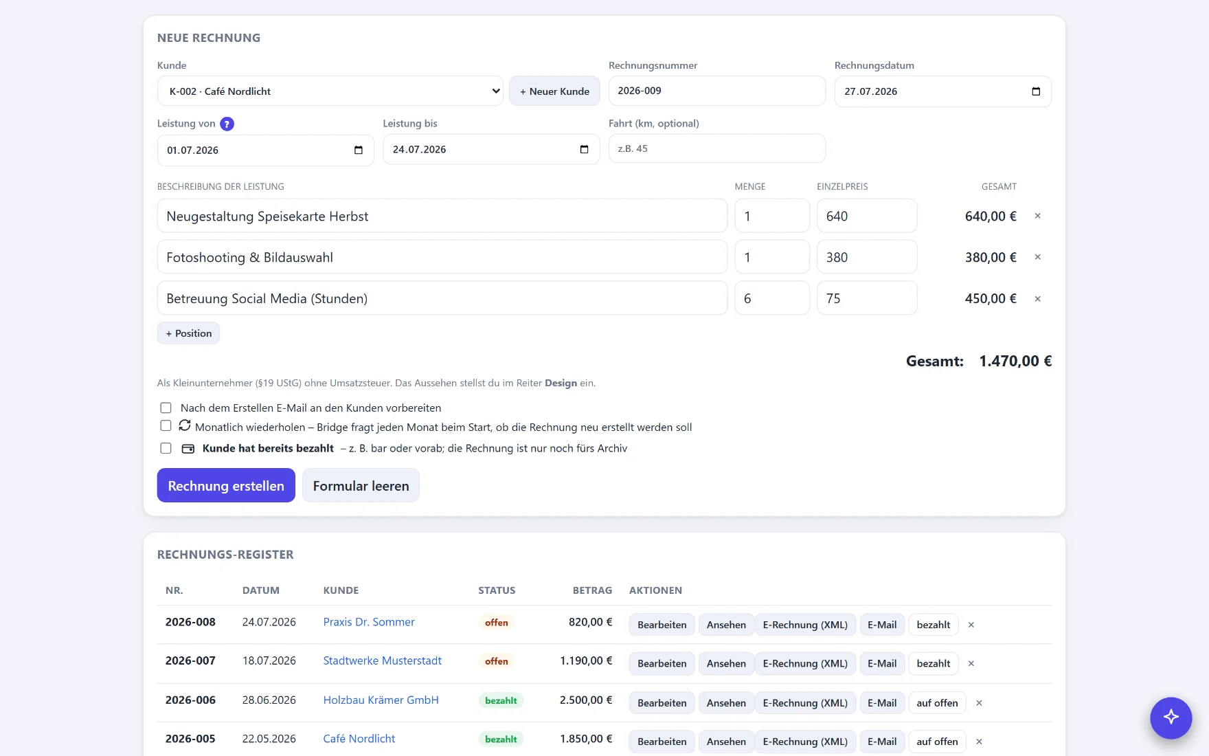
Task: Click the Leistung bis date 24.07.2026
Action: click(x=419, y=149)
